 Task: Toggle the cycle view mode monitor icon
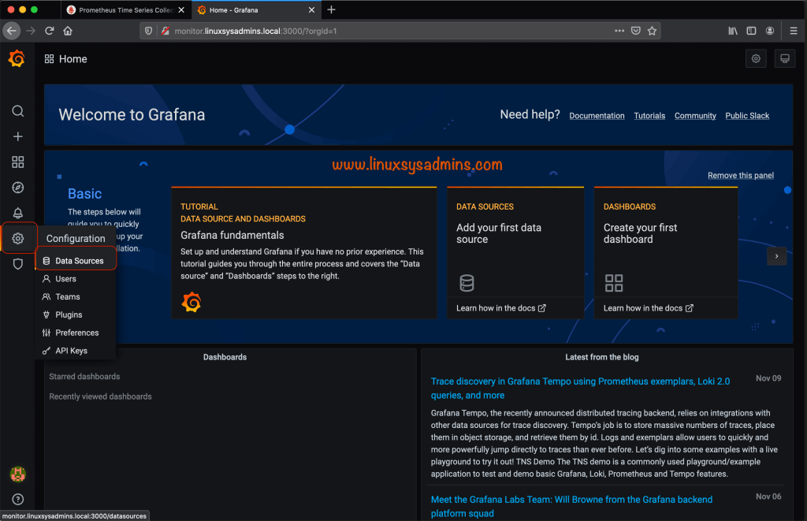(784, 59)
